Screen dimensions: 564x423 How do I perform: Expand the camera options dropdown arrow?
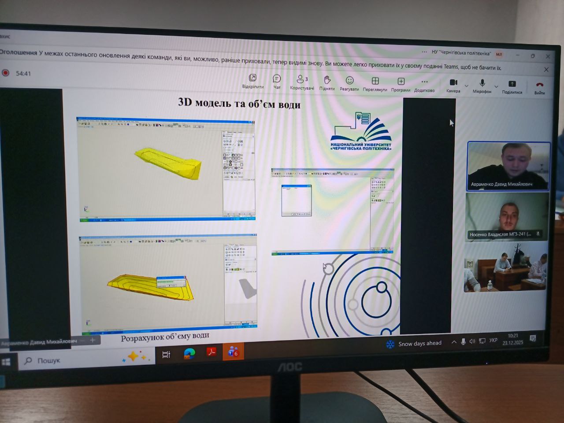tap(467, 86)
